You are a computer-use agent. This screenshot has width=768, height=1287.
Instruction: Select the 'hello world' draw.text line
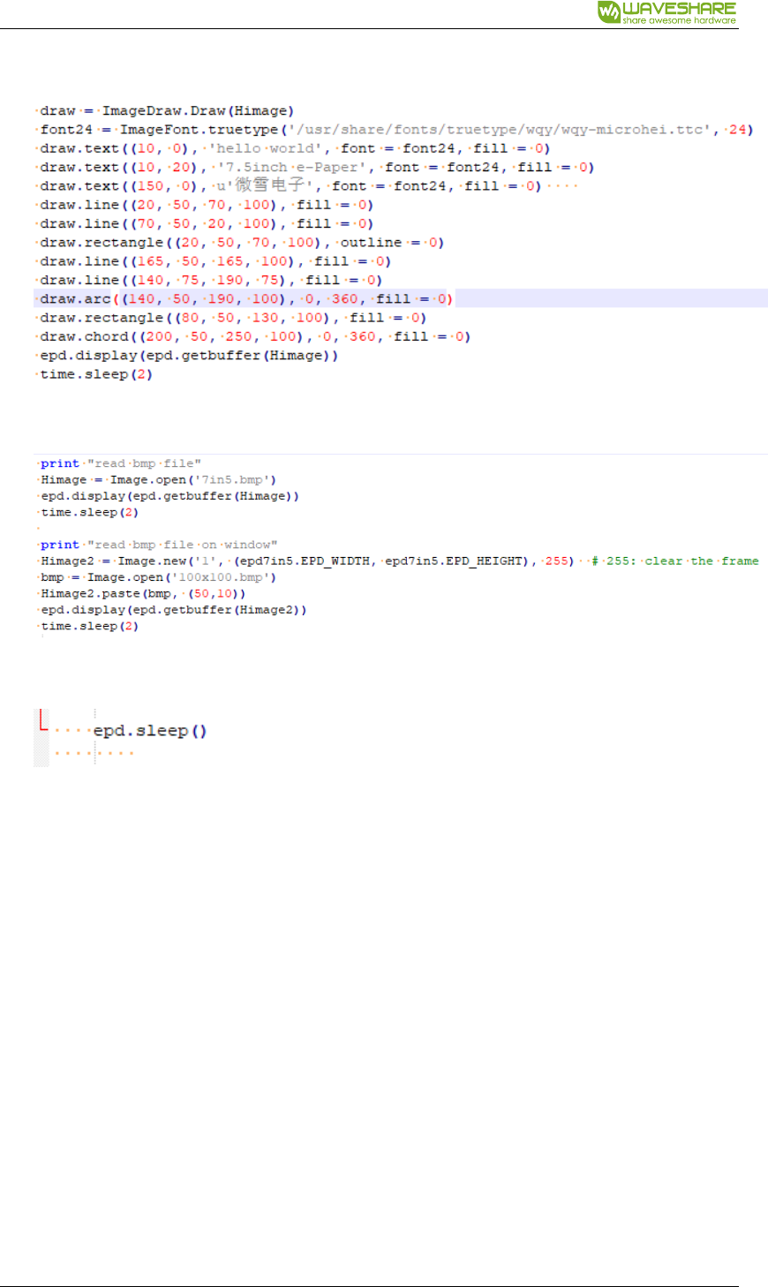pyautogui.click(x=295, y=148)
